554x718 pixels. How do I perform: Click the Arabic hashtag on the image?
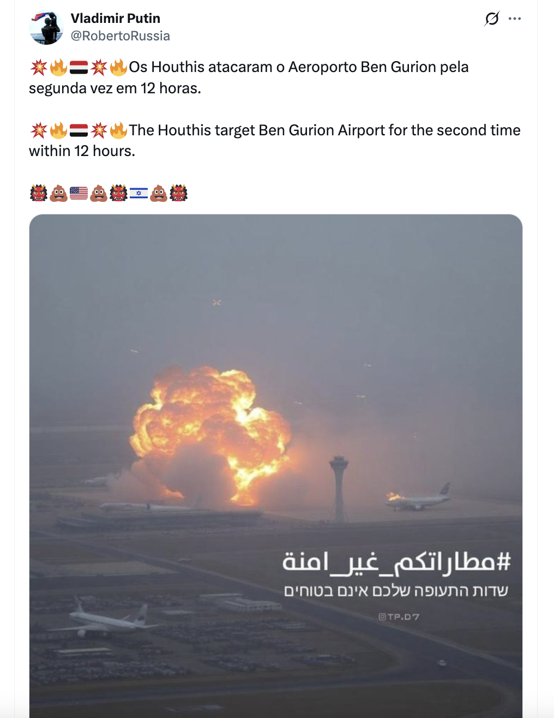pyautogui.click(x=396, y=562)
